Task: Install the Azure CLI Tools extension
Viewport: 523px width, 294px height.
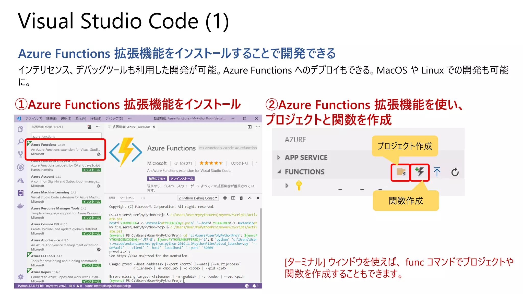Action: click(x=92, y=266)
